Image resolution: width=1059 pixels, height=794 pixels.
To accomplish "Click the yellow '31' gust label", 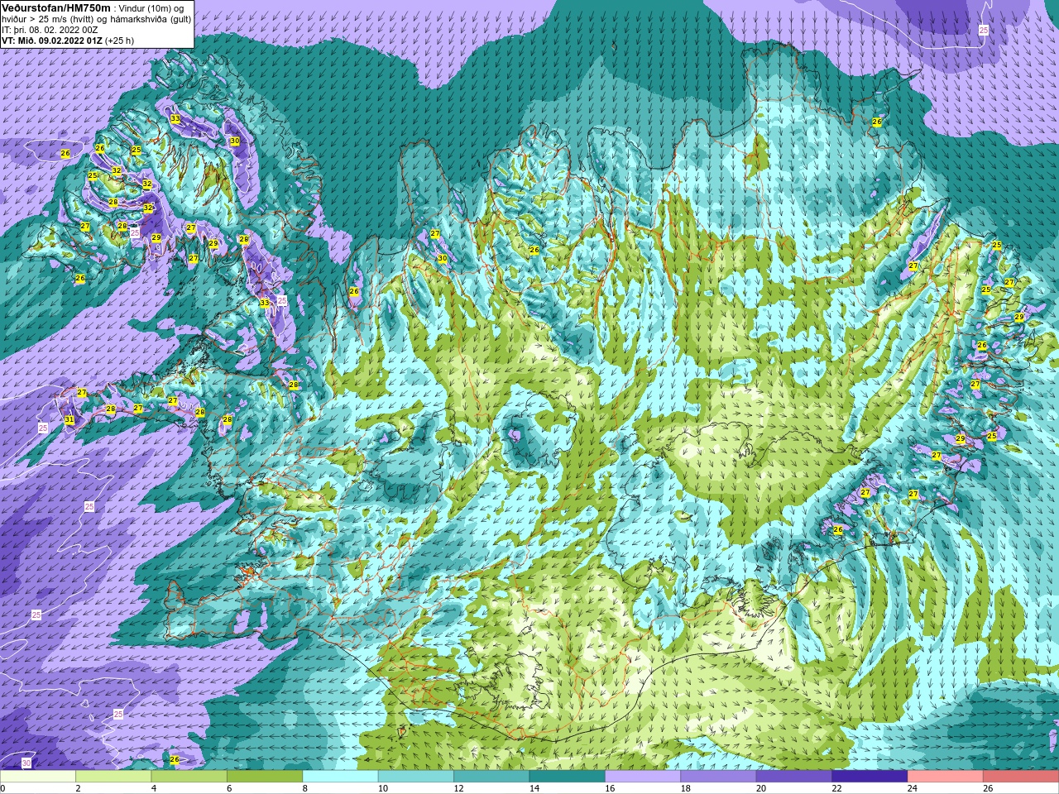I will (x=69, y=420).
